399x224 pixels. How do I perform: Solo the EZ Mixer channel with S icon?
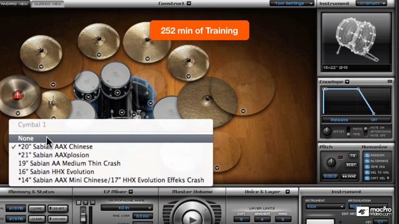[86, 202]
